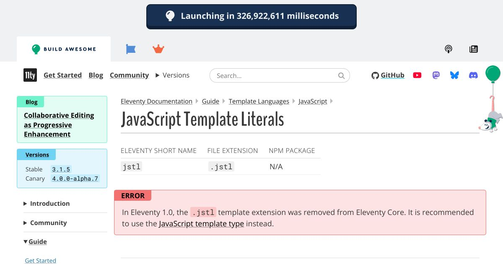Click the search magnifier icon
Viewport: 503px width, 264px height.
[x=341, y=76]
